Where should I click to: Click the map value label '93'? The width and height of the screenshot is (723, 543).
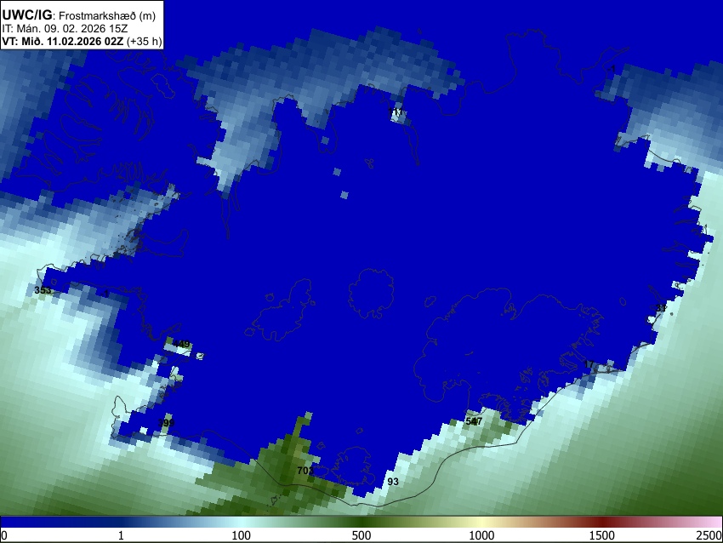[393, 482]
